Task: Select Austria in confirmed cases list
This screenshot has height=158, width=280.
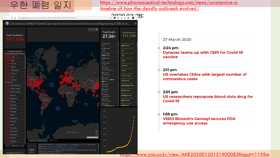Action: coord(14,95)
